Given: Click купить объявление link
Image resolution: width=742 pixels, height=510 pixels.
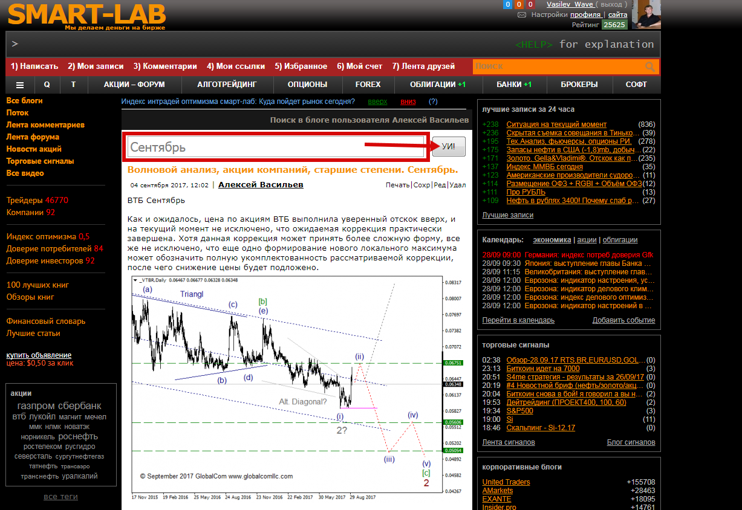Looking at the screenshot, I should [39, 355].
